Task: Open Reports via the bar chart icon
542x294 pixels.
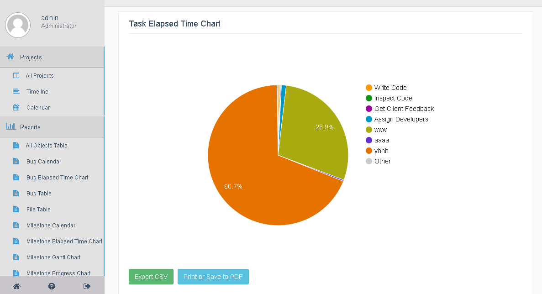Action: click(11, 127)
